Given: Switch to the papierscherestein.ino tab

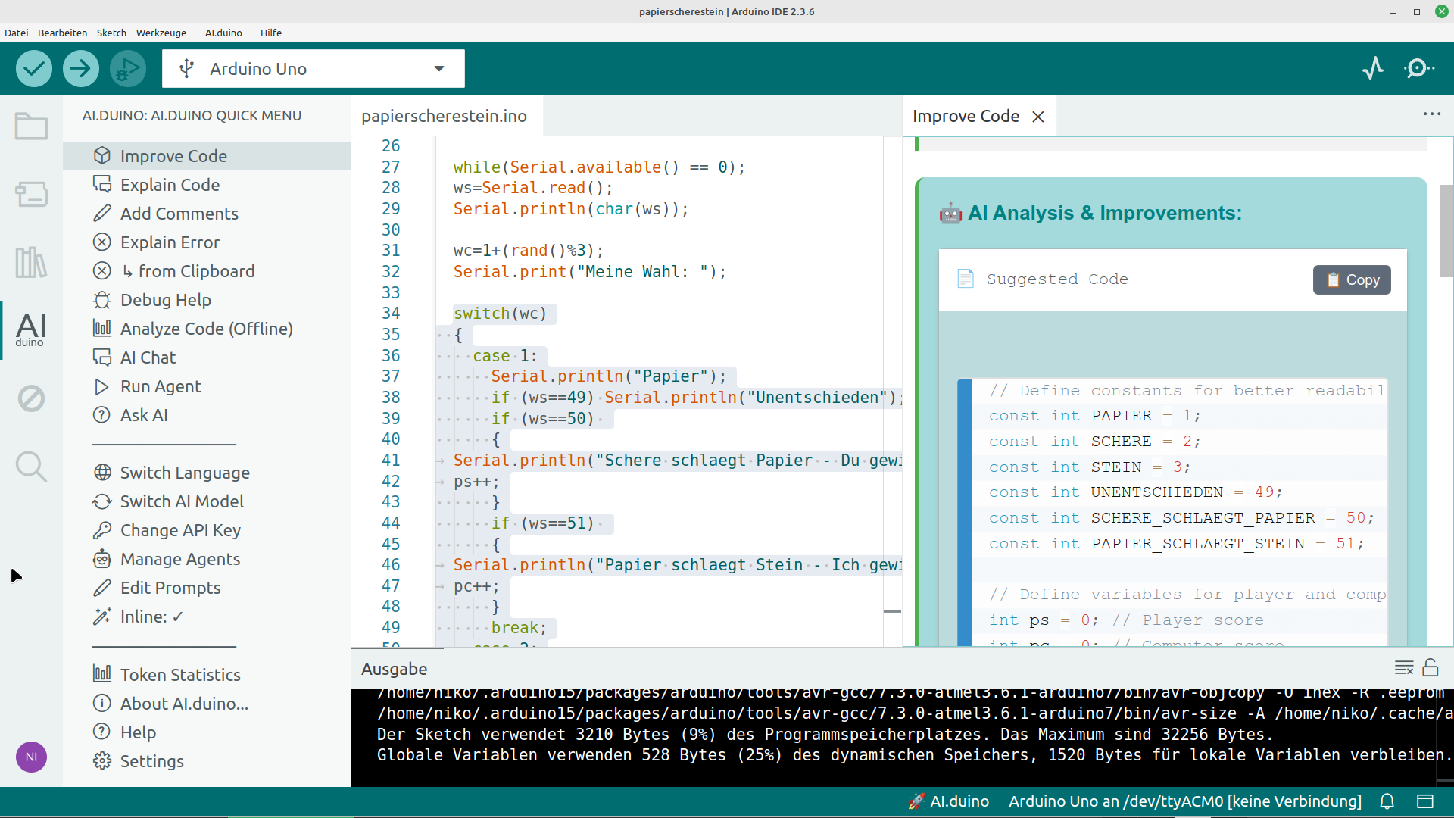Looking at the screenshot, I should point(444,116).
